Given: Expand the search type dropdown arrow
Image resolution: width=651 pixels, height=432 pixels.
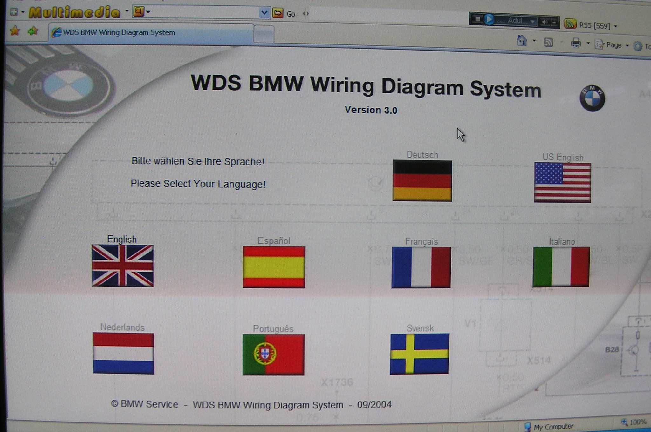Looking at the screenshot, I should (x=148, y=12).
